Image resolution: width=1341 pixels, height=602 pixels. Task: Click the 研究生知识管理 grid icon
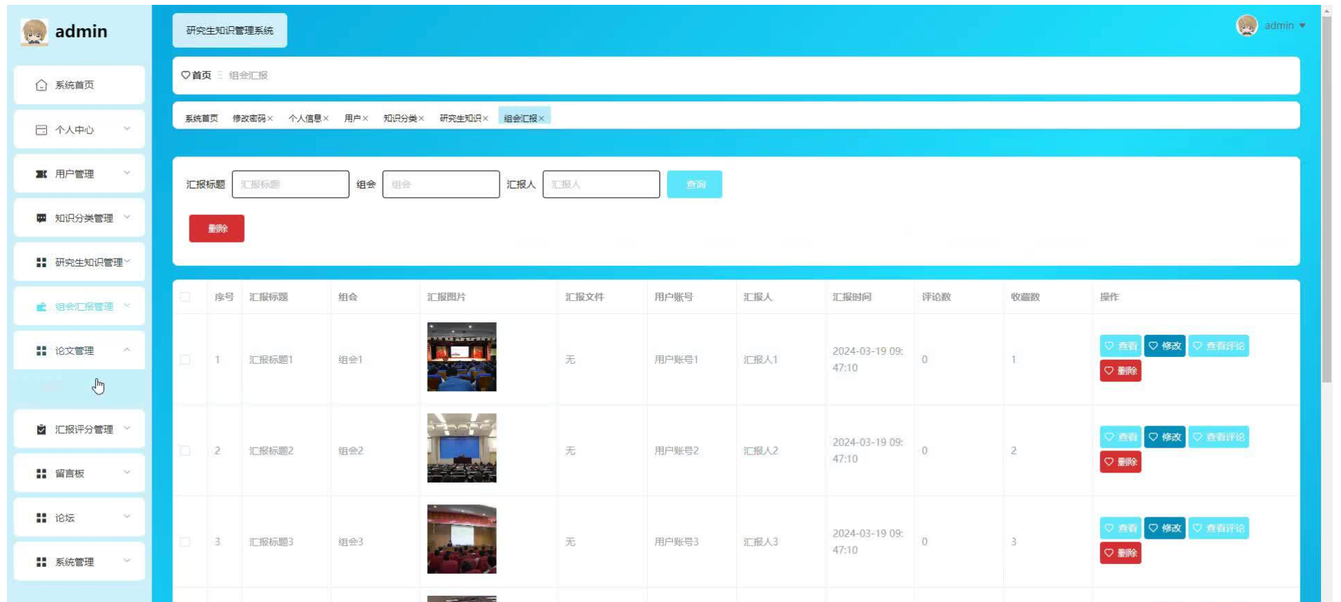click(41, 262)
